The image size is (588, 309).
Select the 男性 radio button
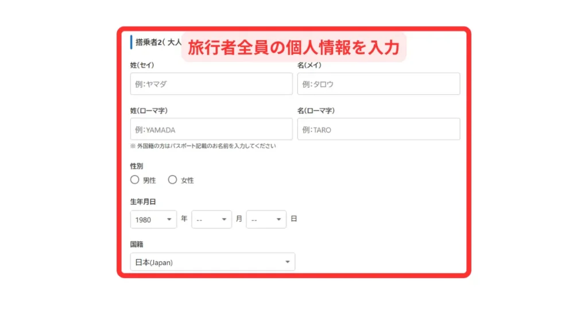tap(135, 180)
